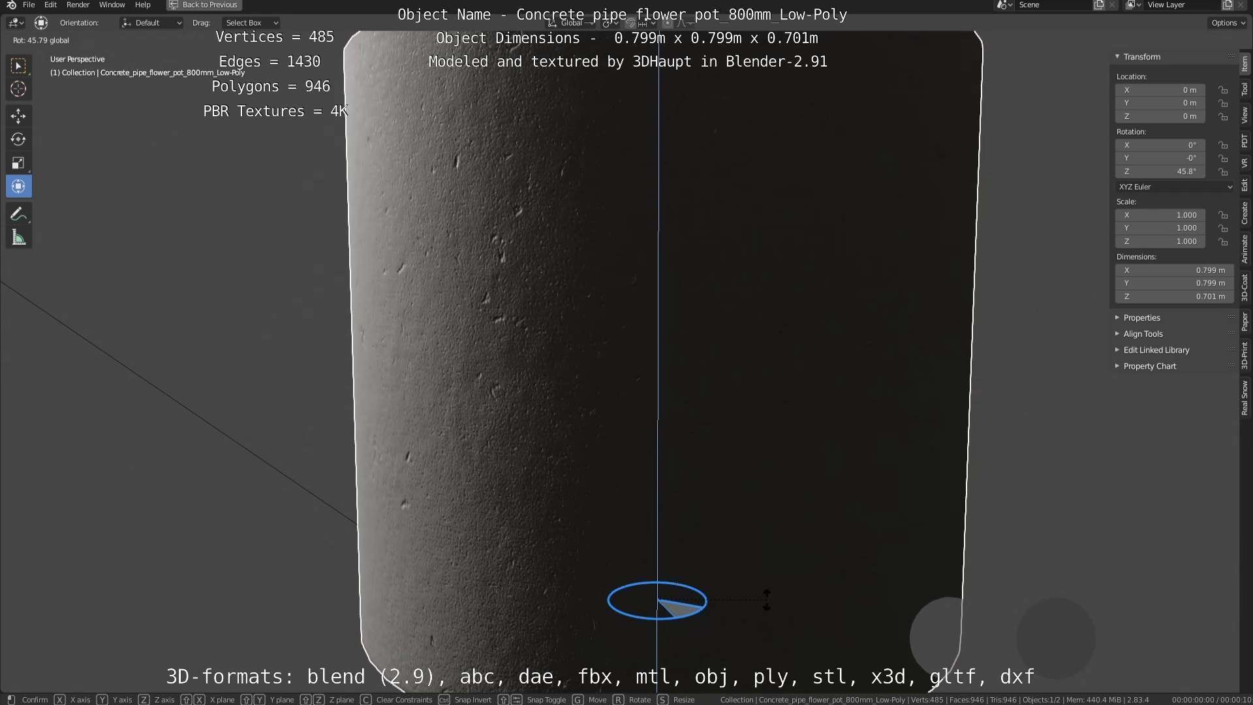Image resolution: width=1253 pixels, height=705 pixels.
Task: Open the Orientation Default dropdown
Action: (x=151, y=23)
